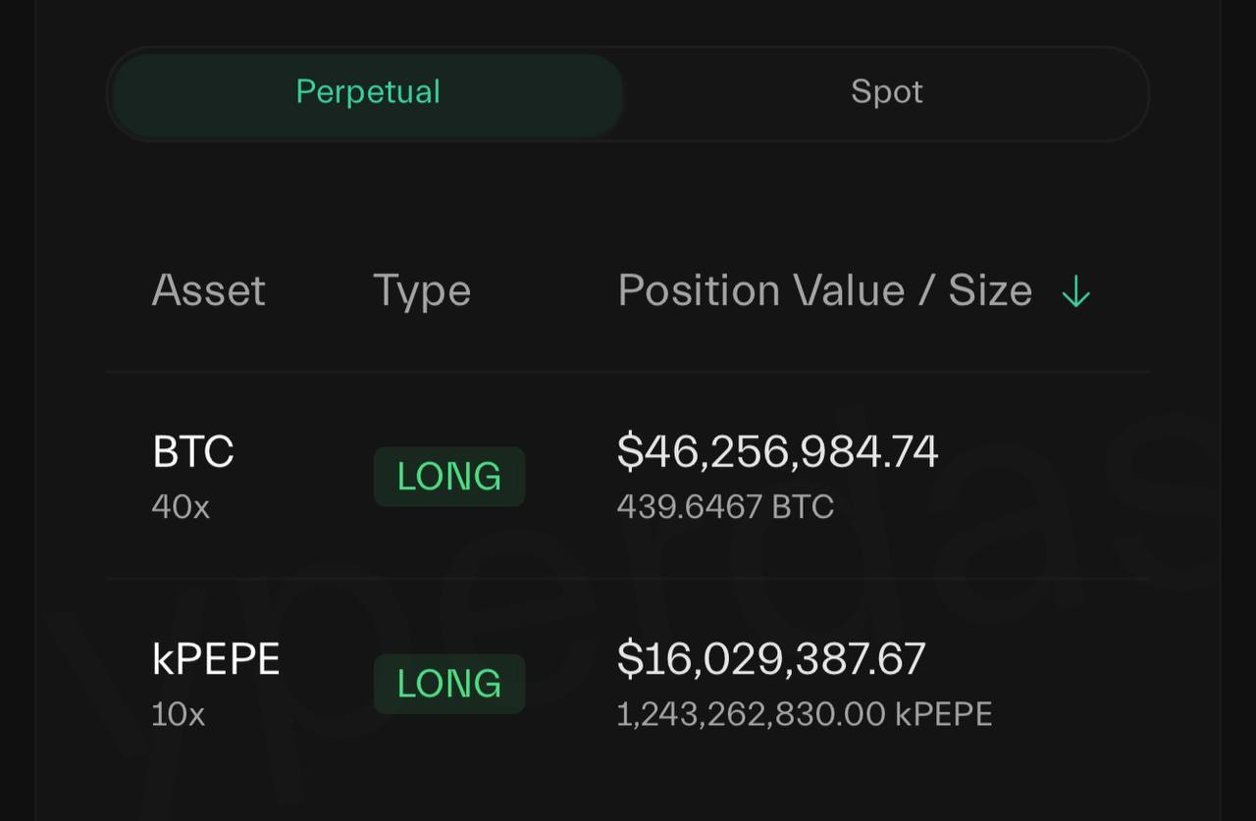
Task: Switch to the Spot tab
Action: [886, 94]
